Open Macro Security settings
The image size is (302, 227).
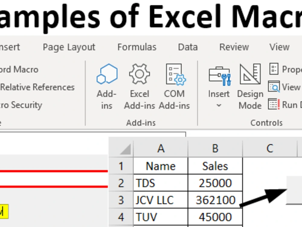[21, 105]
